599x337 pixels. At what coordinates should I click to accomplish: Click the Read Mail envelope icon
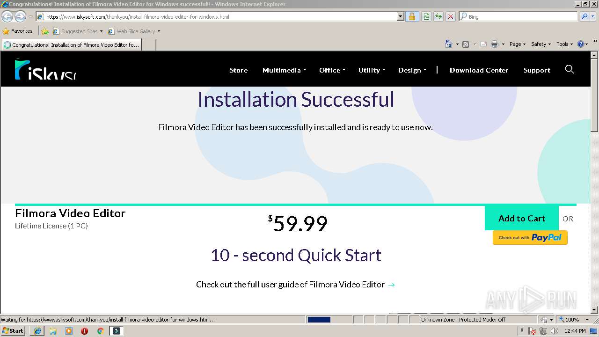point(483,44)
